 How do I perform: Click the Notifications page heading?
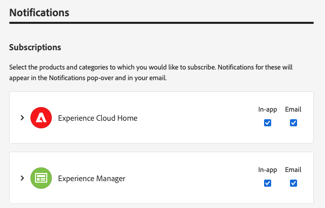pos(39,11)
